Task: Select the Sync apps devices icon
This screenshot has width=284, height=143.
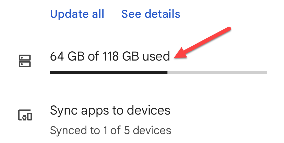Action: 25,115
